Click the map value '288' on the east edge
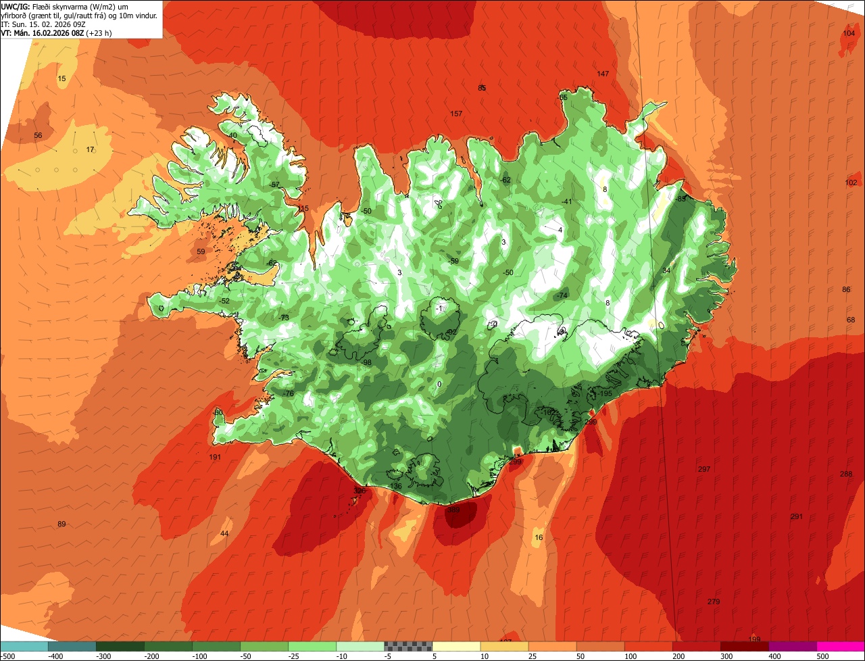Screen dimensions: 865x661 pos(846,474)
